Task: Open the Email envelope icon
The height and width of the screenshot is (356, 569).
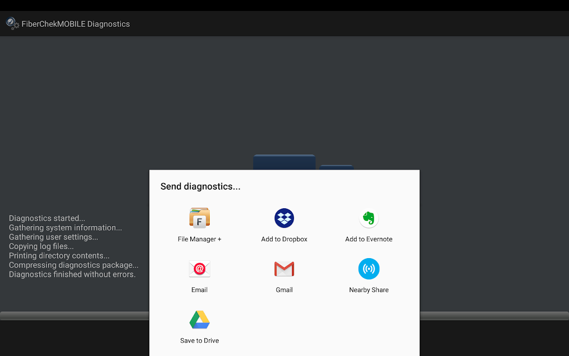Action: 200,269
